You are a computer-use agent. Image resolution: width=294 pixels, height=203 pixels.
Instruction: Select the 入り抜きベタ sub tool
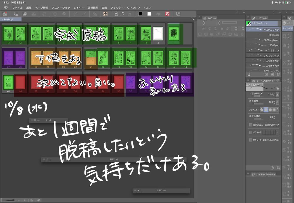click(263, 66)
